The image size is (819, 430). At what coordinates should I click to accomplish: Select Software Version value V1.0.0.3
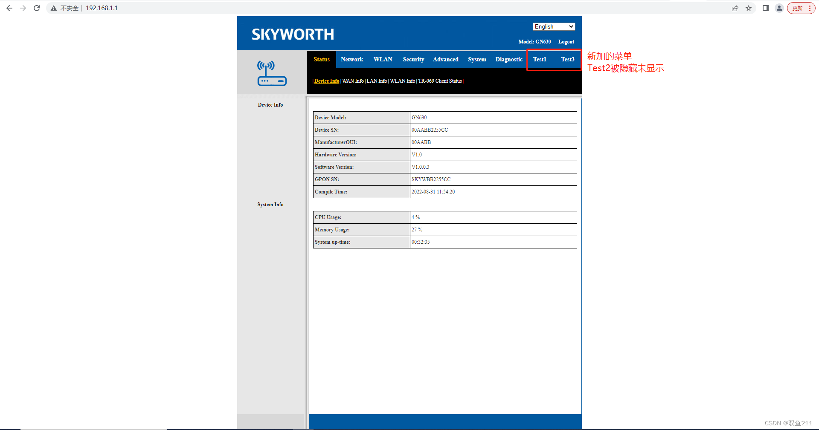(x=420, y=167)
